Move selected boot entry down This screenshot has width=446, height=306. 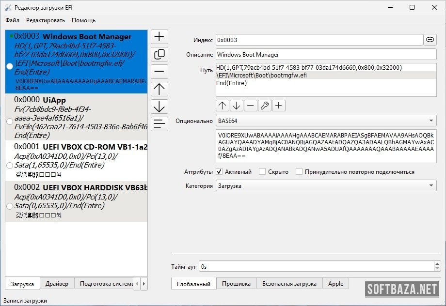pos(159,107)
